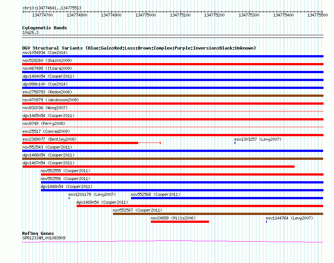Click the red bar for nsv24899
This screenshot has height=263, width=334.
click(x=180, y=222)
